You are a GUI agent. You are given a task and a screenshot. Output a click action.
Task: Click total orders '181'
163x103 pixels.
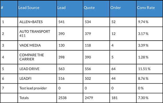114,98
